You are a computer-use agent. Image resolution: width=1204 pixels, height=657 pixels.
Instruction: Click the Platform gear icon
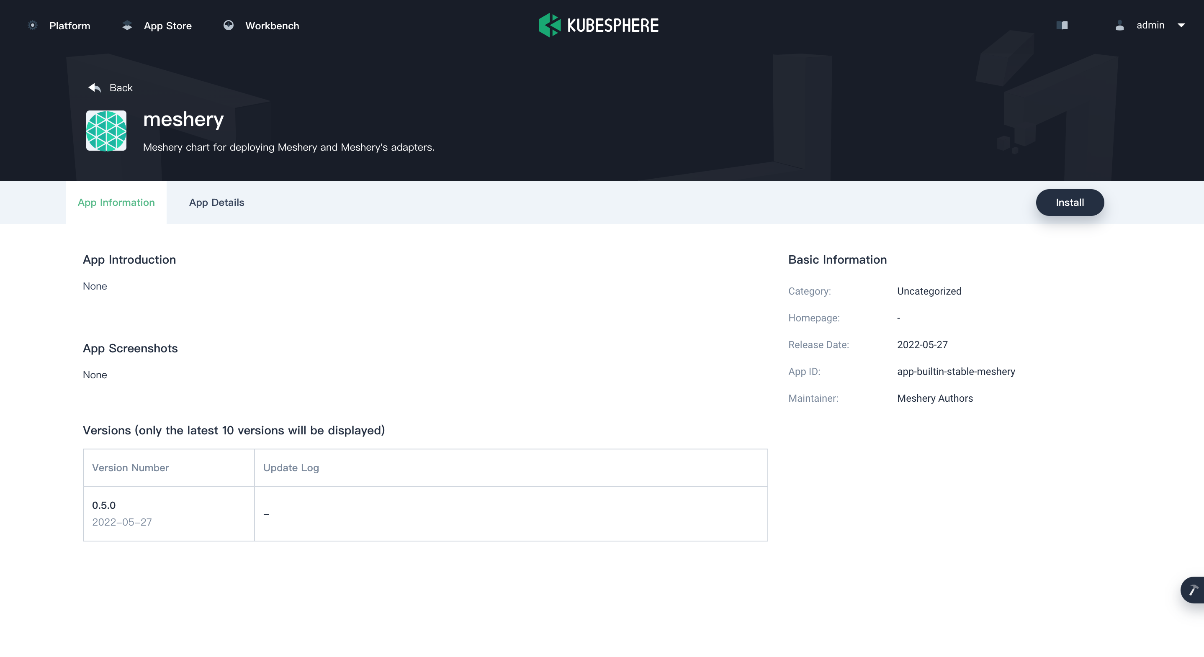(x=32, y=25)
